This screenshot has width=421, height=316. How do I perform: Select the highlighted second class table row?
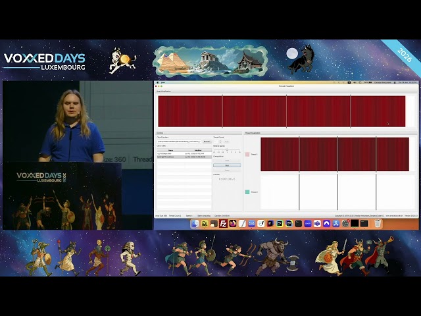tap(184, 157)
